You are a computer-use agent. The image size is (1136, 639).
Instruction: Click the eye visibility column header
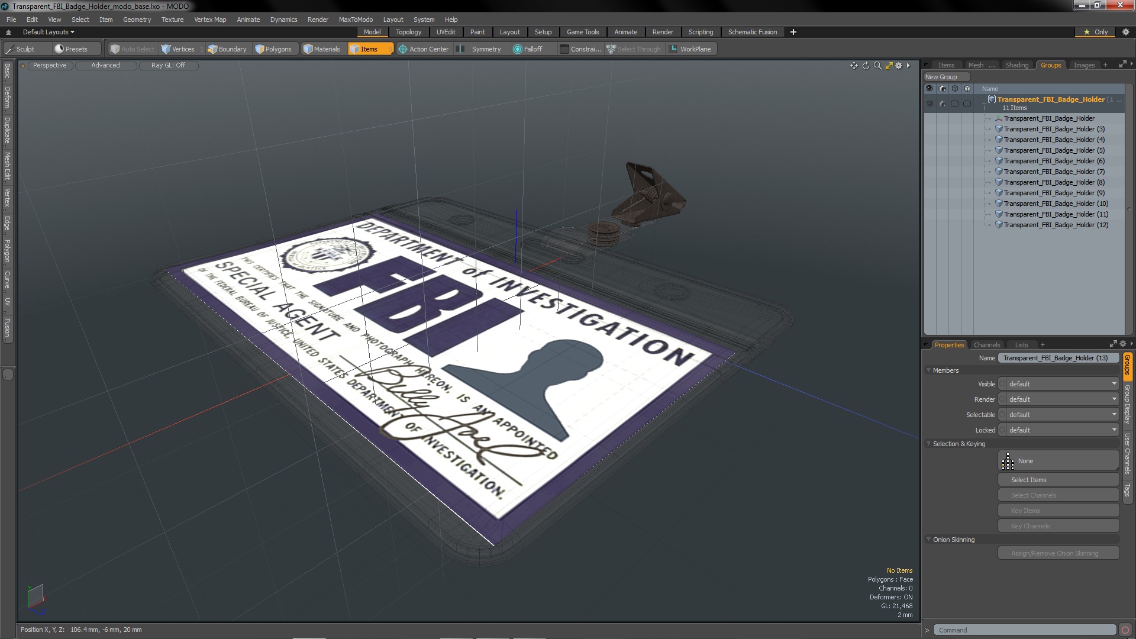[930, 89]
